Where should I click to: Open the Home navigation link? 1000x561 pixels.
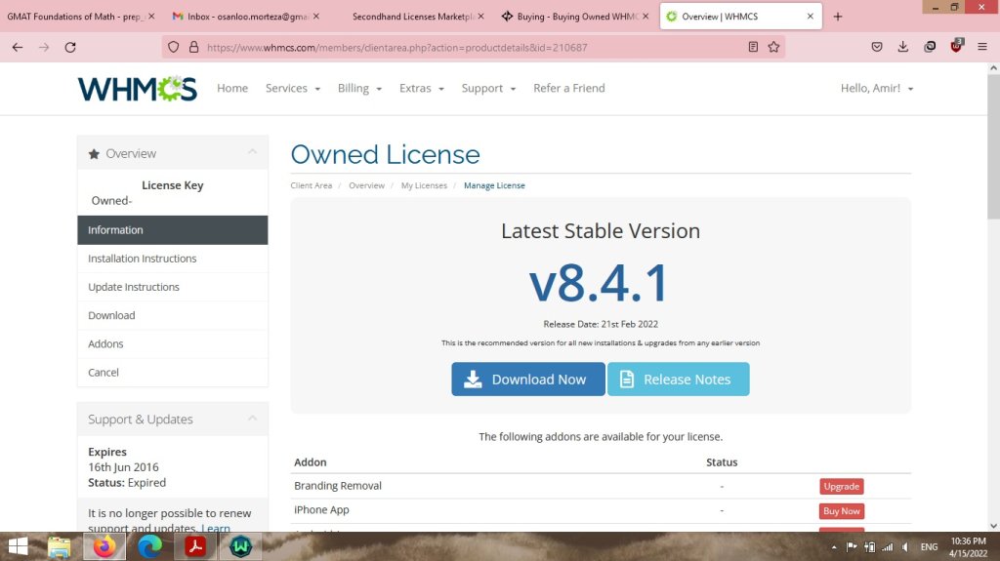click(x=232, y=88)
